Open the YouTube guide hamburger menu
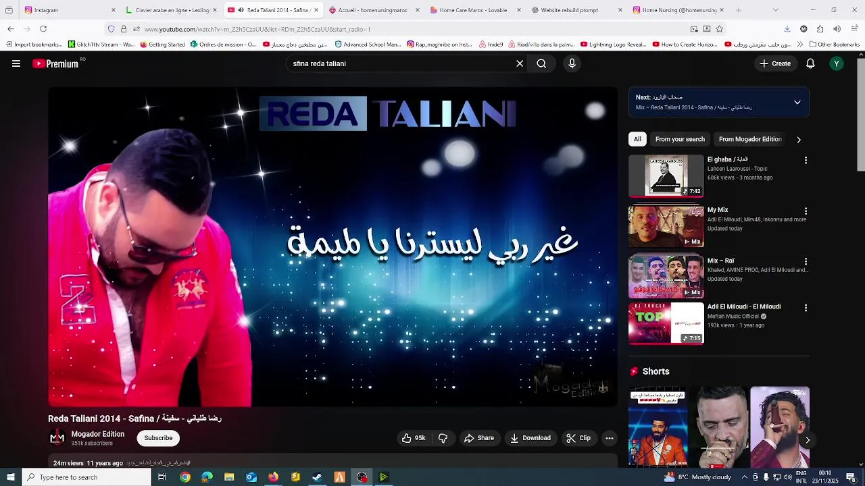 (x=16, y=63)
